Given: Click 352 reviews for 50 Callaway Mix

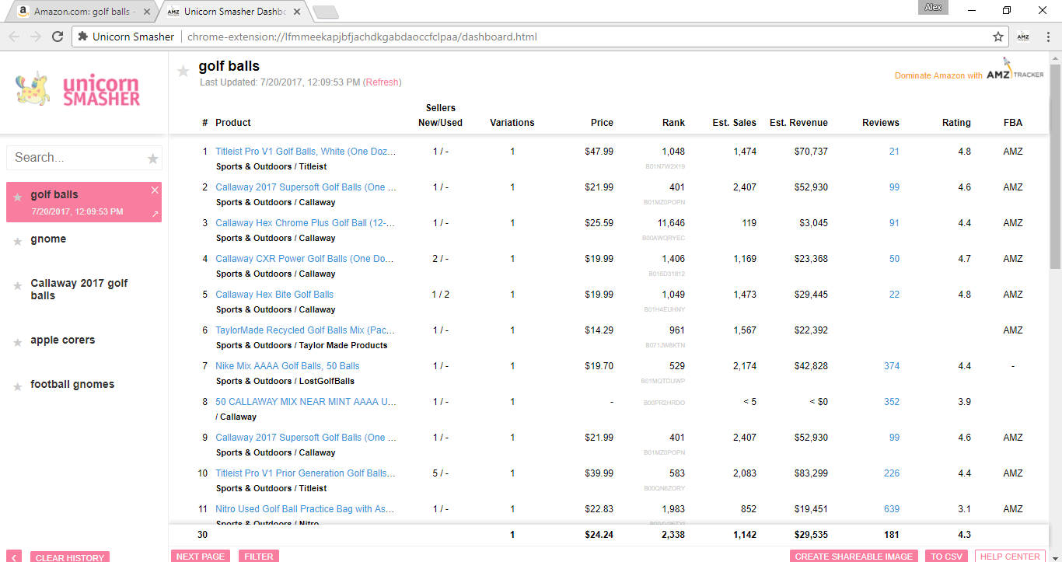Looking at the screenshot, I should (x=892, y=402).
